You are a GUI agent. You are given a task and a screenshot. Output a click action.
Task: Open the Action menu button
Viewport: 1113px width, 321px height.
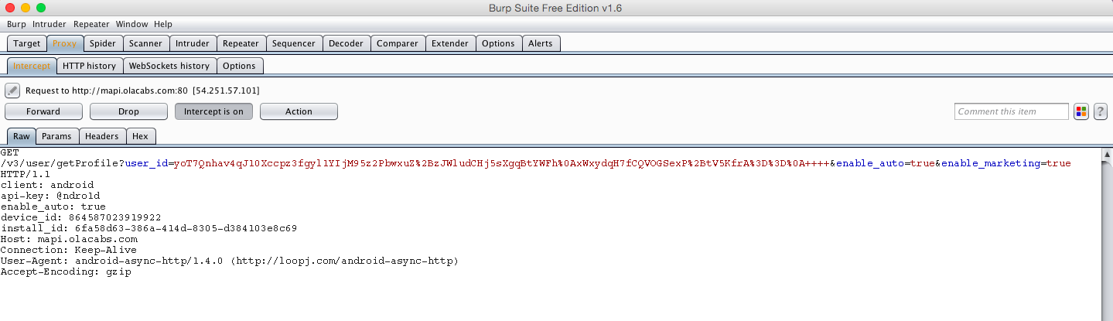(299, 111)
